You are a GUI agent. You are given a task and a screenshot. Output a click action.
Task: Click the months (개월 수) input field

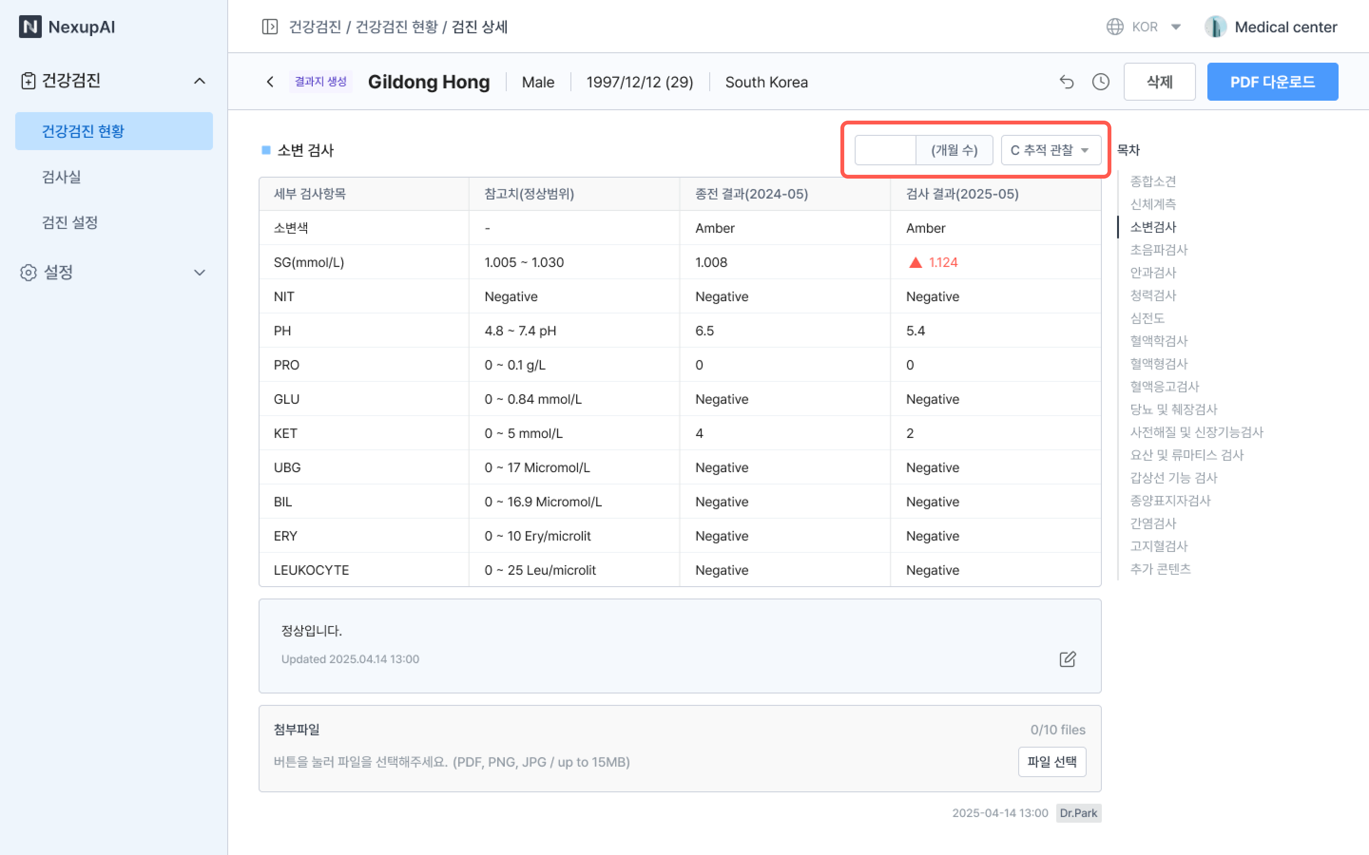(885, 151)
